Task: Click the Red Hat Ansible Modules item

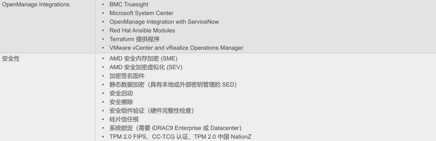Action: [142, 30]
